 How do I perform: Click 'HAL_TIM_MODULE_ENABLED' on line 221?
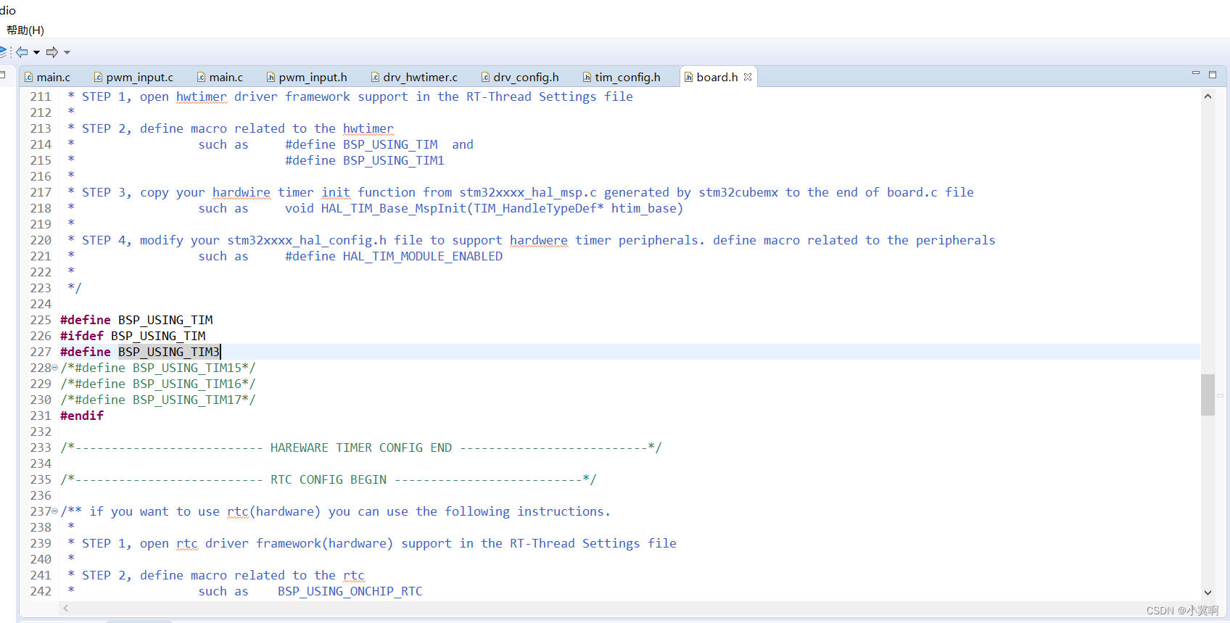click(x=423, y=256)
